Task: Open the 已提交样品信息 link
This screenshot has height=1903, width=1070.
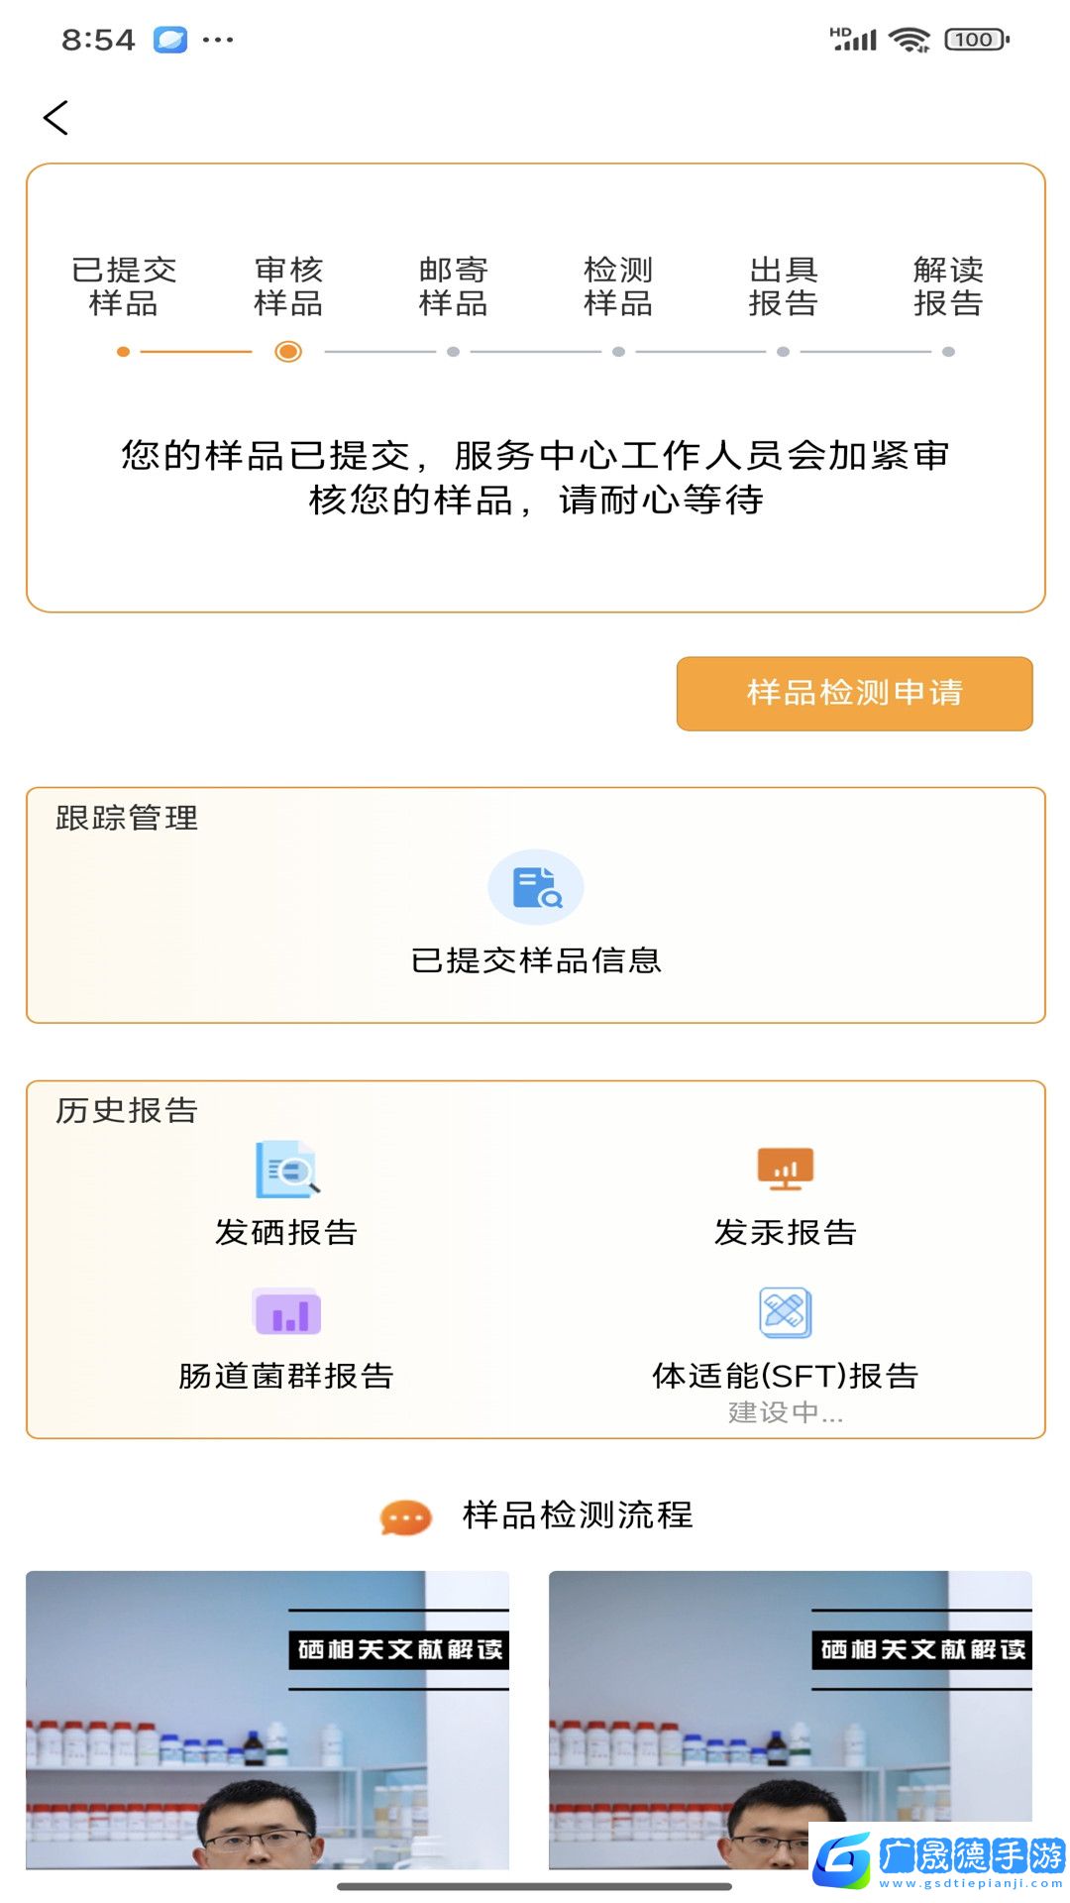Action: 536,959
